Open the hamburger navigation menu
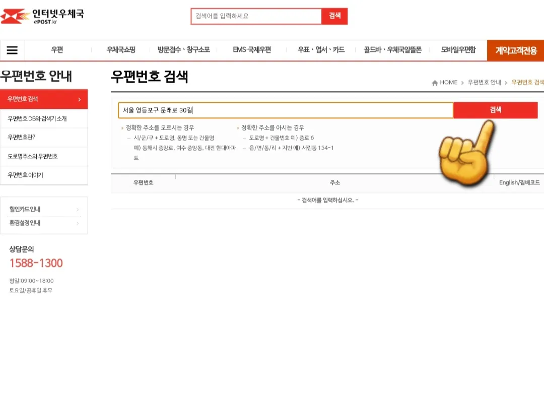 click(12, 50)
